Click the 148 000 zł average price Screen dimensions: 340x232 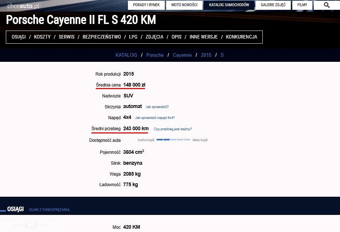pyautogui.click(x=134, y=85)
